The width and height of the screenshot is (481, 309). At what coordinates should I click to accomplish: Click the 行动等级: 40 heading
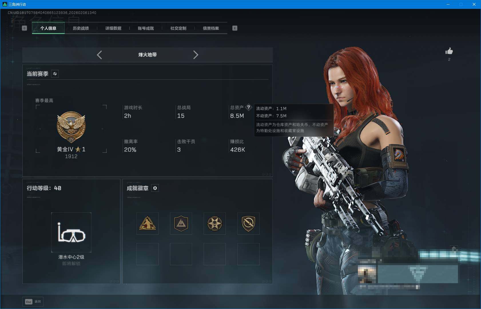[44, 188]
